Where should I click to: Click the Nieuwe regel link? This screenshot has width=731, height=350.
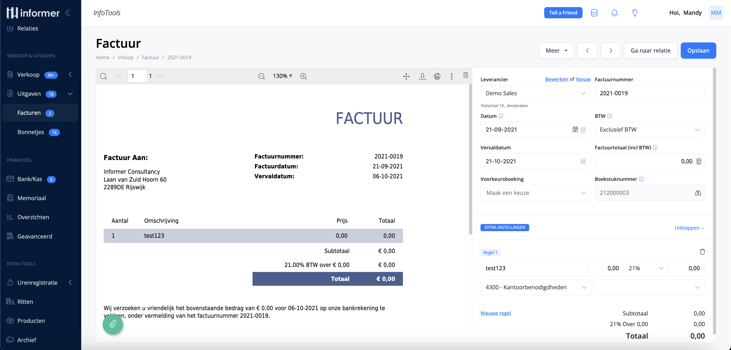(x=495, y=313)
